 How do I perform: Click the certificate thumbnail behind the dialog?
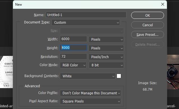(x=6, y=72)
